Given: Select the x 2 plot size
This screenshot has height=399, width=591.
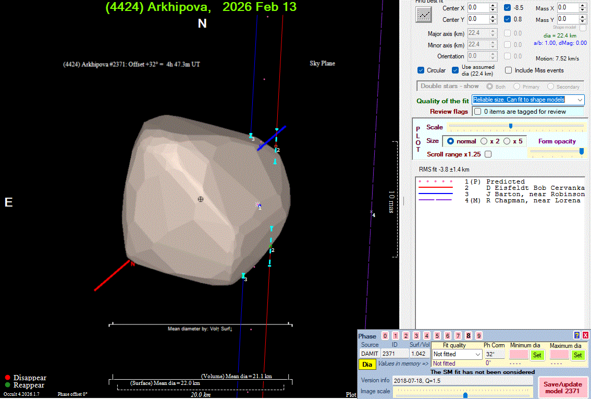Looking at the screenshot, I should pos(484,141).
